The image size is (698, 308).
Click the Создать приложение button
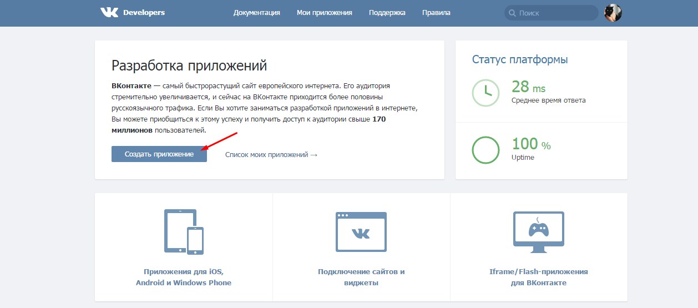[x=159, y=154]
